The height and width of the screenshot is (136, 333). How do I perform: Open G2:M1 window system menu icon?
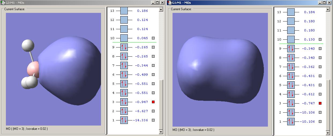[3, 2]
